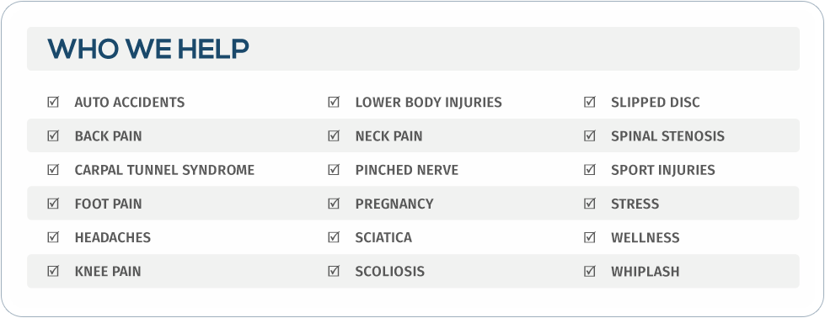Open the Knee Pain link
The height and width of the screenshot is (318, 825).
click(x=108, y=271)
